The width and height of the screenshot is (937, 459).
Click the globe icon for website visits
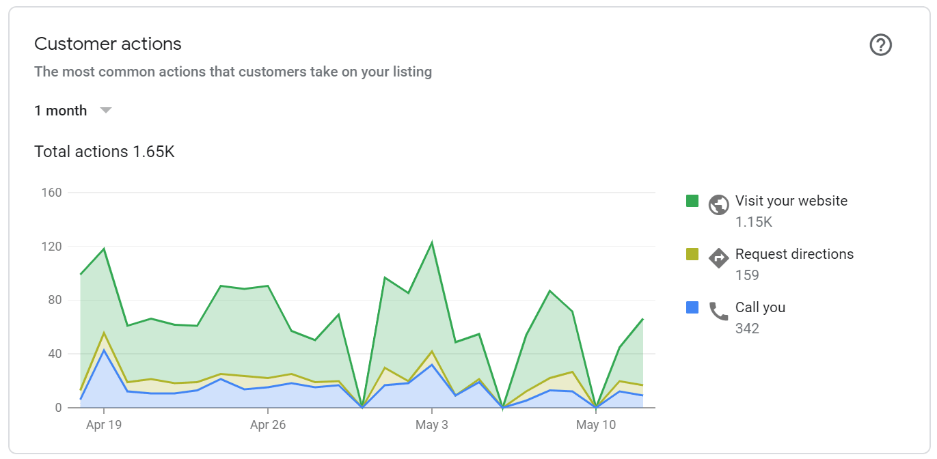pyautogui.click(x=718, y=204)
